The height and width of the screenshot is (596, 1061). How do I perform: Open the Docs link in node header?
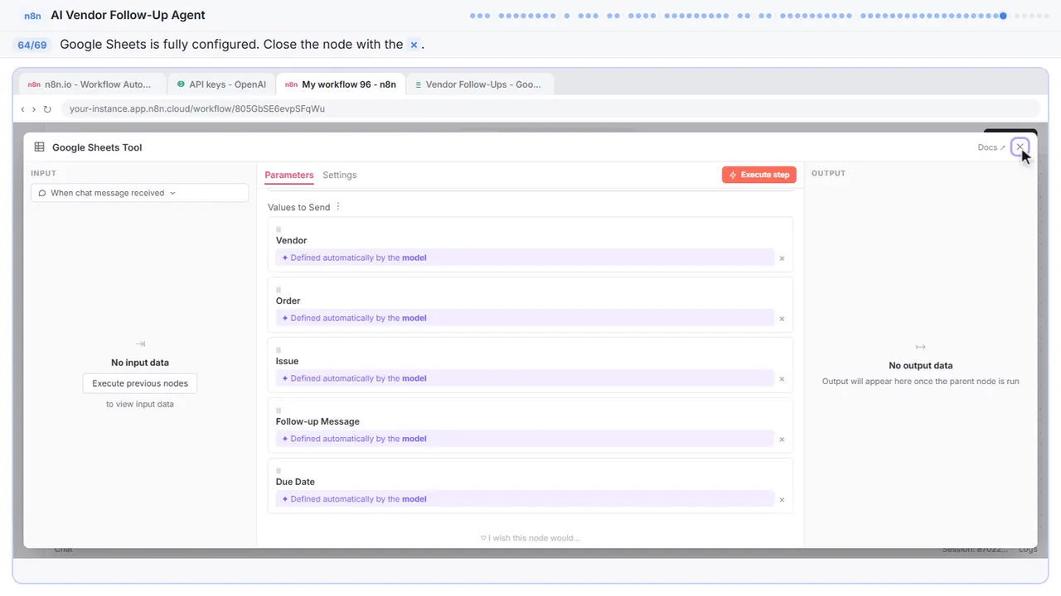pos(991,147)
